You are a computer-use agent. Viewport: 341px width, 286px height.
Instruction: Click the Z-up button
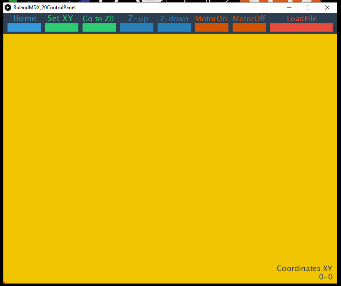pyautogui.click(x=137, y=27)
